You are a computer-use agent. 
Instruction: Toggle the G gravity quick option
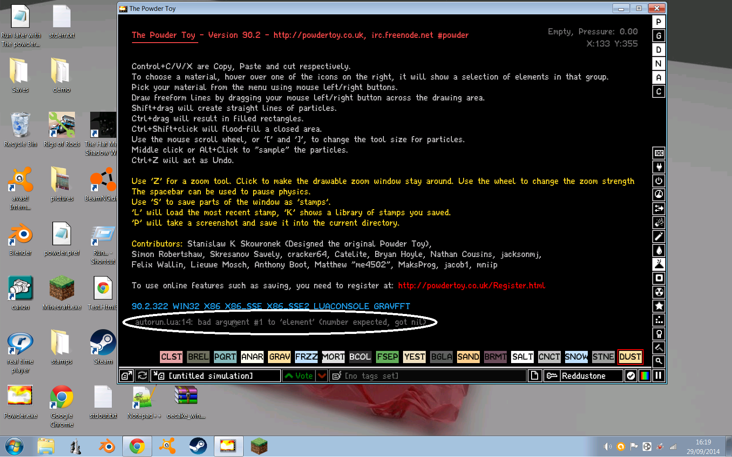pyautogui.click(x=659, y=36)
